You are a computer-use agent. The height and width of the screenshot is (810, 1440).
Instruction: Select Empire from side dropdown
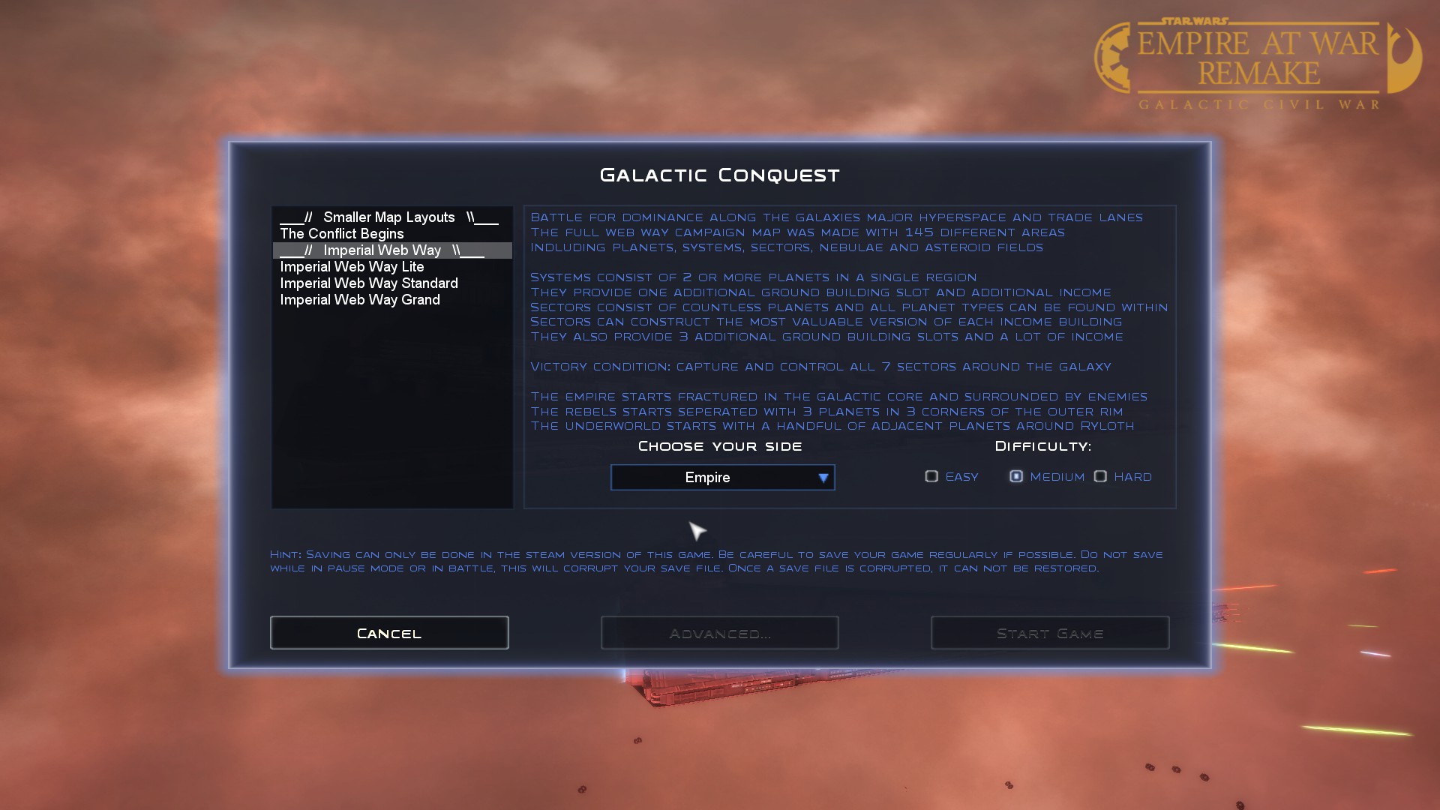click(721, 478)
